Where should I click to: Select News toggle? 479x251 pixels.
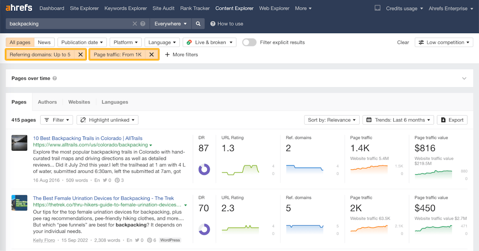[44, 43]
